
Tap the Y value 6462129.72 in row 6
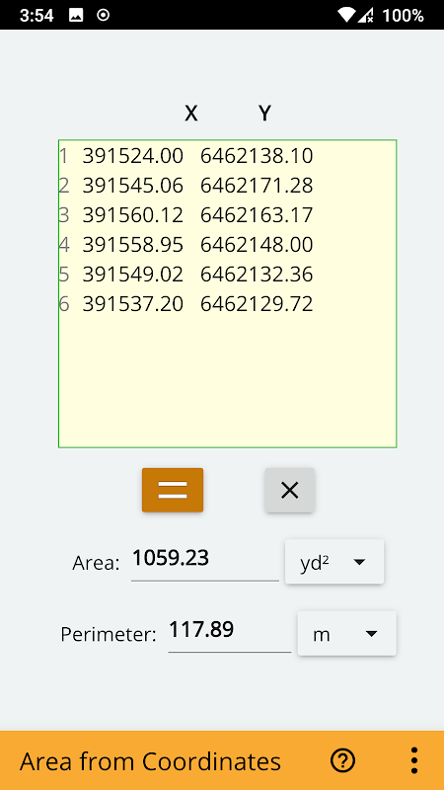coord(257,305)
